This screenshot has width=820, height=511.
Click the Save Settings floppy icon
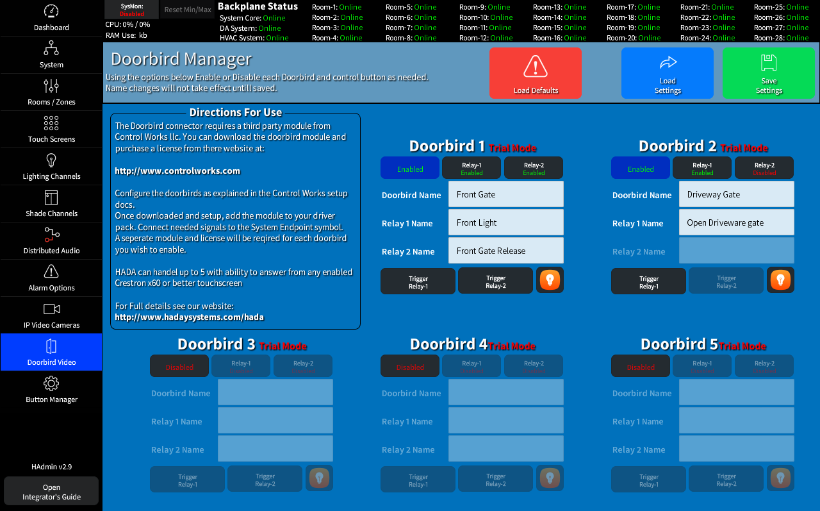(769, 62)
